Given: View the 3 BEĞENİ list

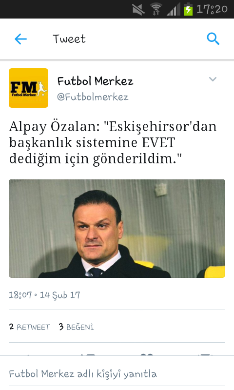Looking at the screenshot, I should (x=77, y=327).
